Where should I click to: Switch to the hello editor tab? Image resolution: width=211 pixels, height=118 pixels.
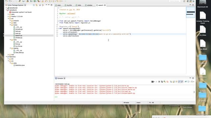pyautogui.click(x=78, y=5)
